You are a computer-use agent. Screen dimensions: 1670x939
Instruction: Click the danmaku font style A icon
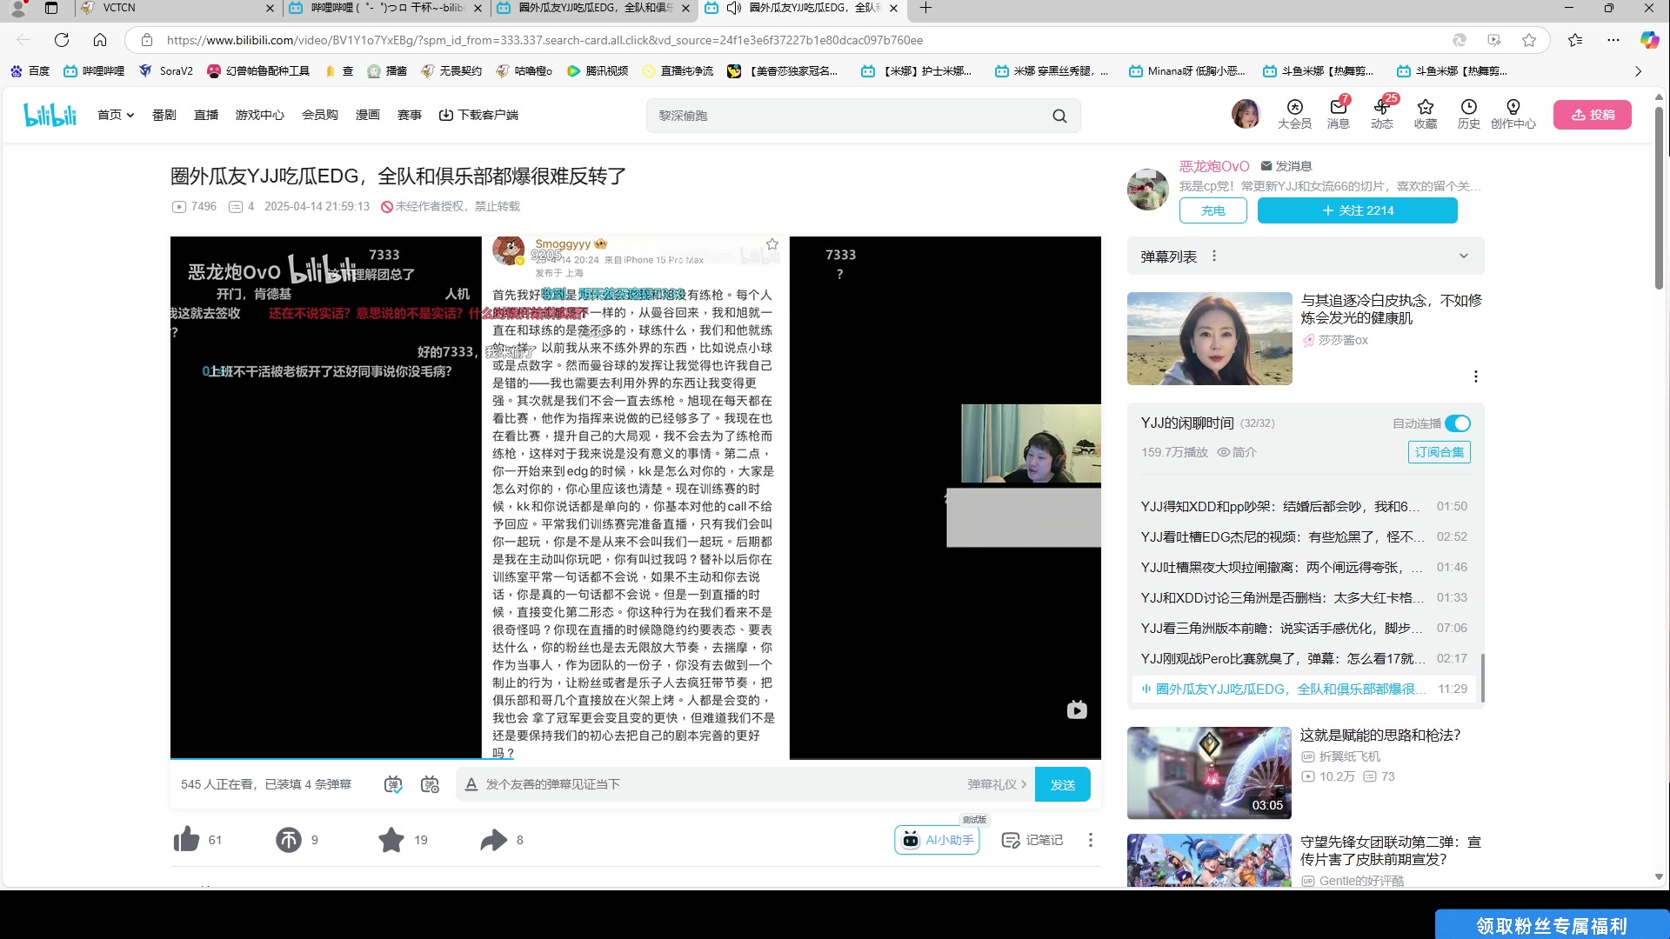pos(471,784)
